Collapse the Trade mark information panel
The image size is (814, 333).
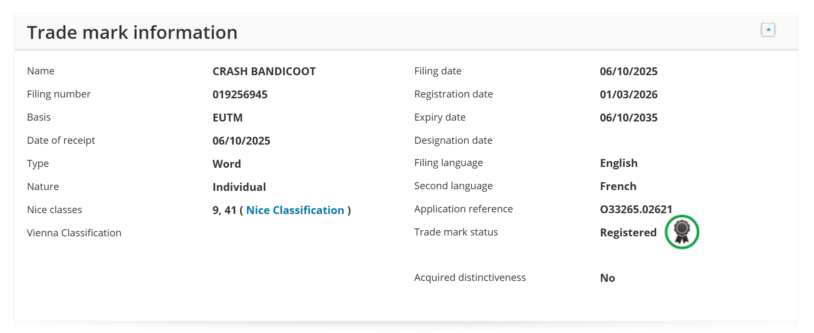click(768, 30)
